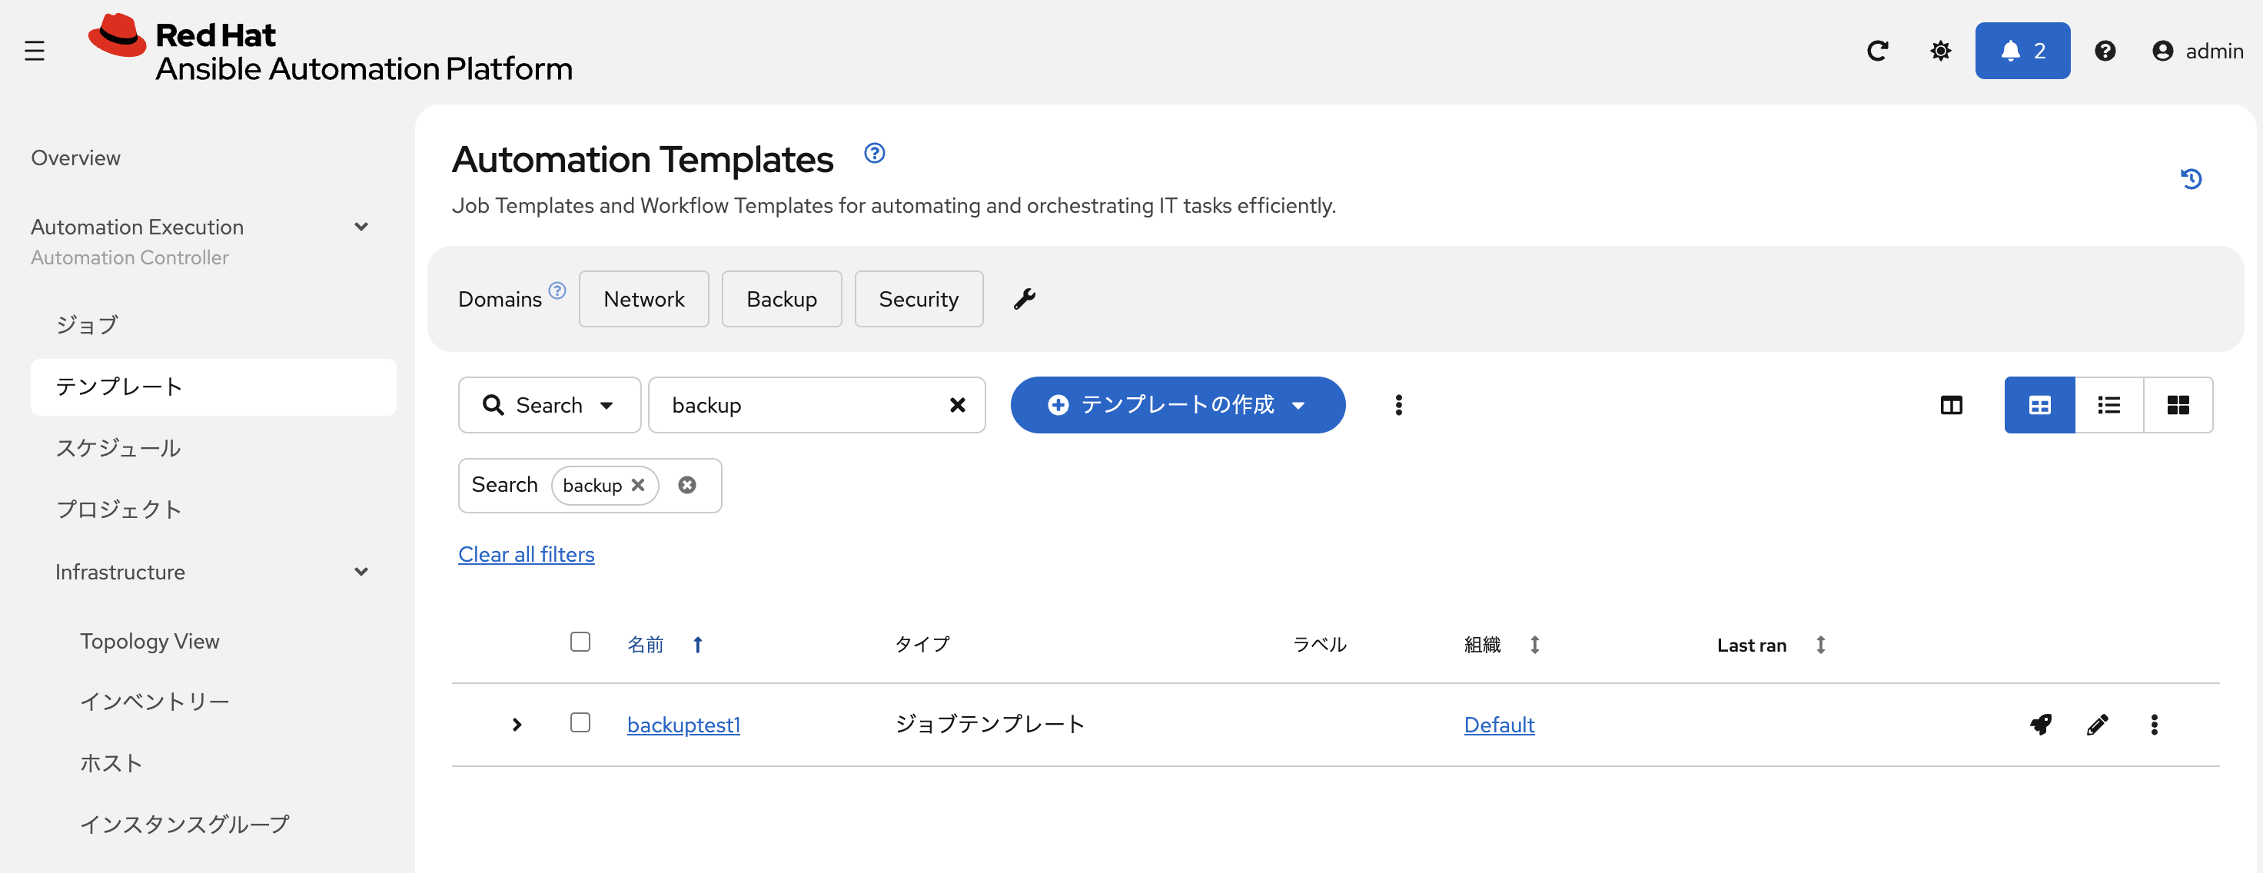The width and height of the screenshot is (2263, 873).
Task: Refresh the page with the reload icon
Action: click(1878, 50)
